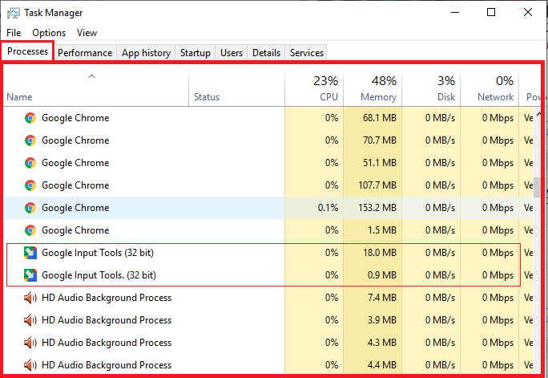The image size is (548, 378).
Task: Select the Google Chrome row using 153.2 MB
Action: coord(268,208)
